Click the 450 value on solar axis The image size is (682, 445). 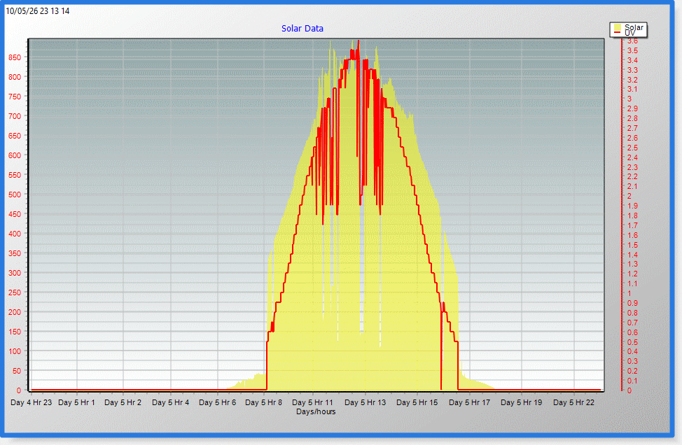14,214
